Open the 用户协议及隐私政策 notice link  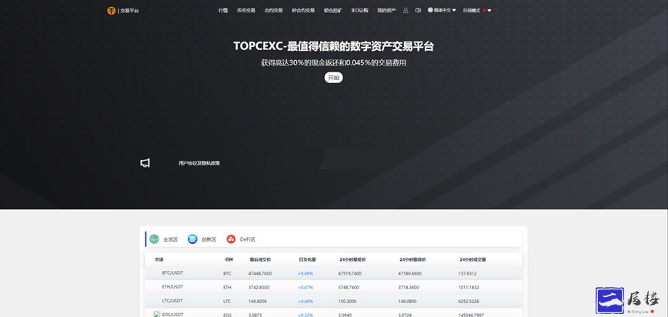pos(199,163)
